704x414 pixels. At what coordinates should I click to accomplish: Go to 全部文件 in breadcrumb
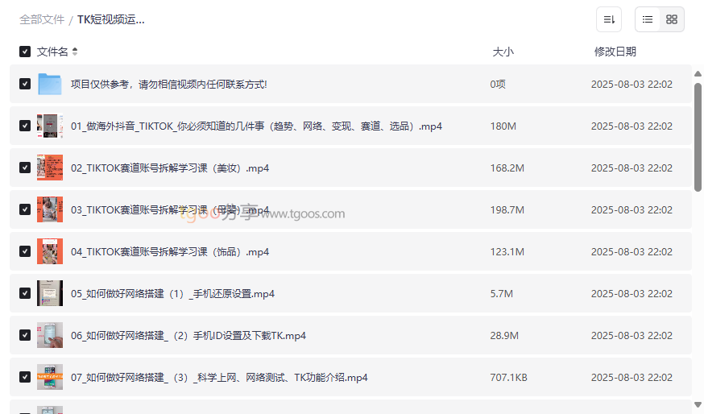pyautogui.click(x=42, y=19)
